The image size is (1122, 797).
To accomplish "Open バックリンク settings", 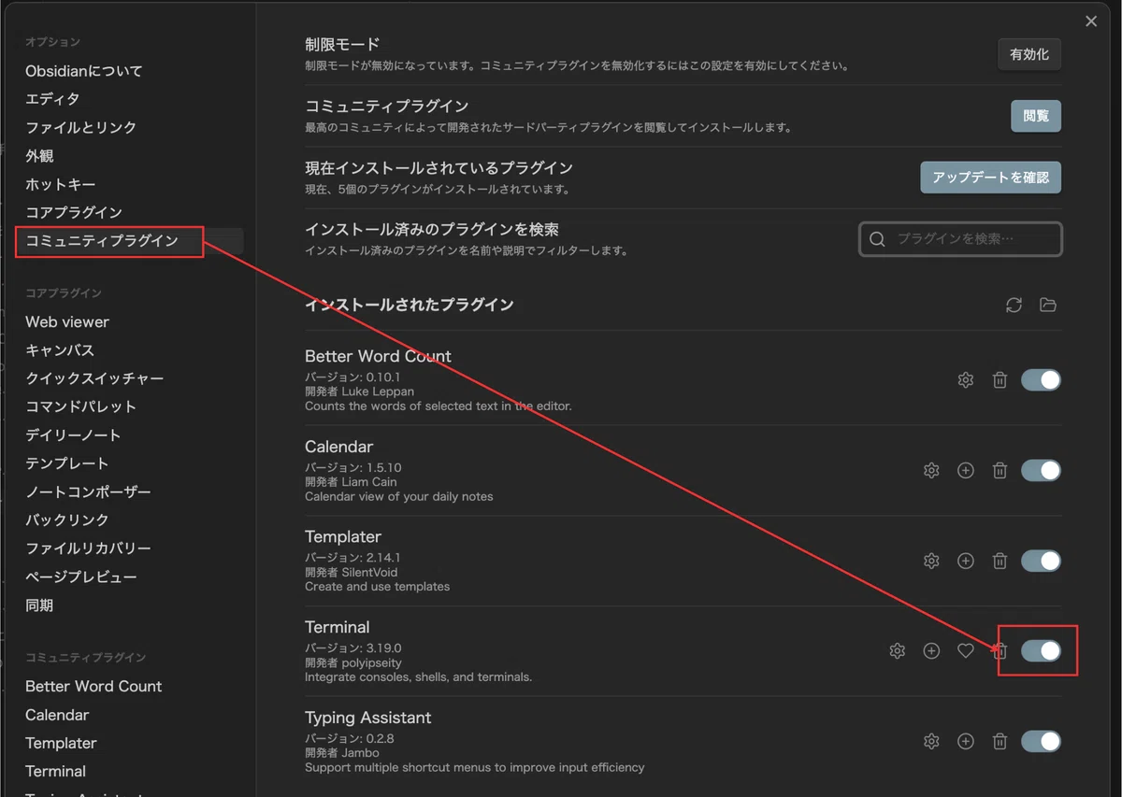I will click(x=67, y=519).
